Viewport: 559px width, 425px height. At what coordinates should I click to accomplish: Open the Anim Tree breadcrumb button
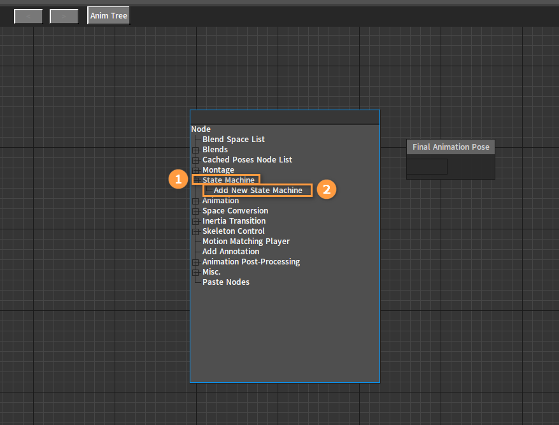tap(108, 16)
